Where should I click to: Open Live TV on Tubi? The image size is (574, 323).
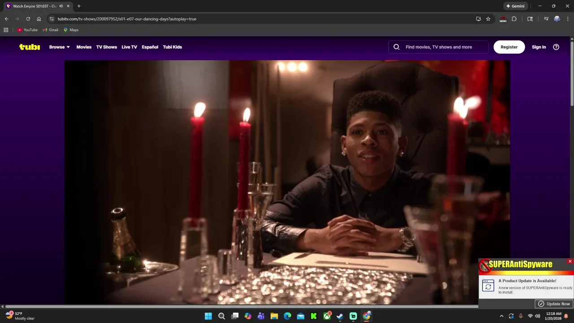click(x=129, y=47)
